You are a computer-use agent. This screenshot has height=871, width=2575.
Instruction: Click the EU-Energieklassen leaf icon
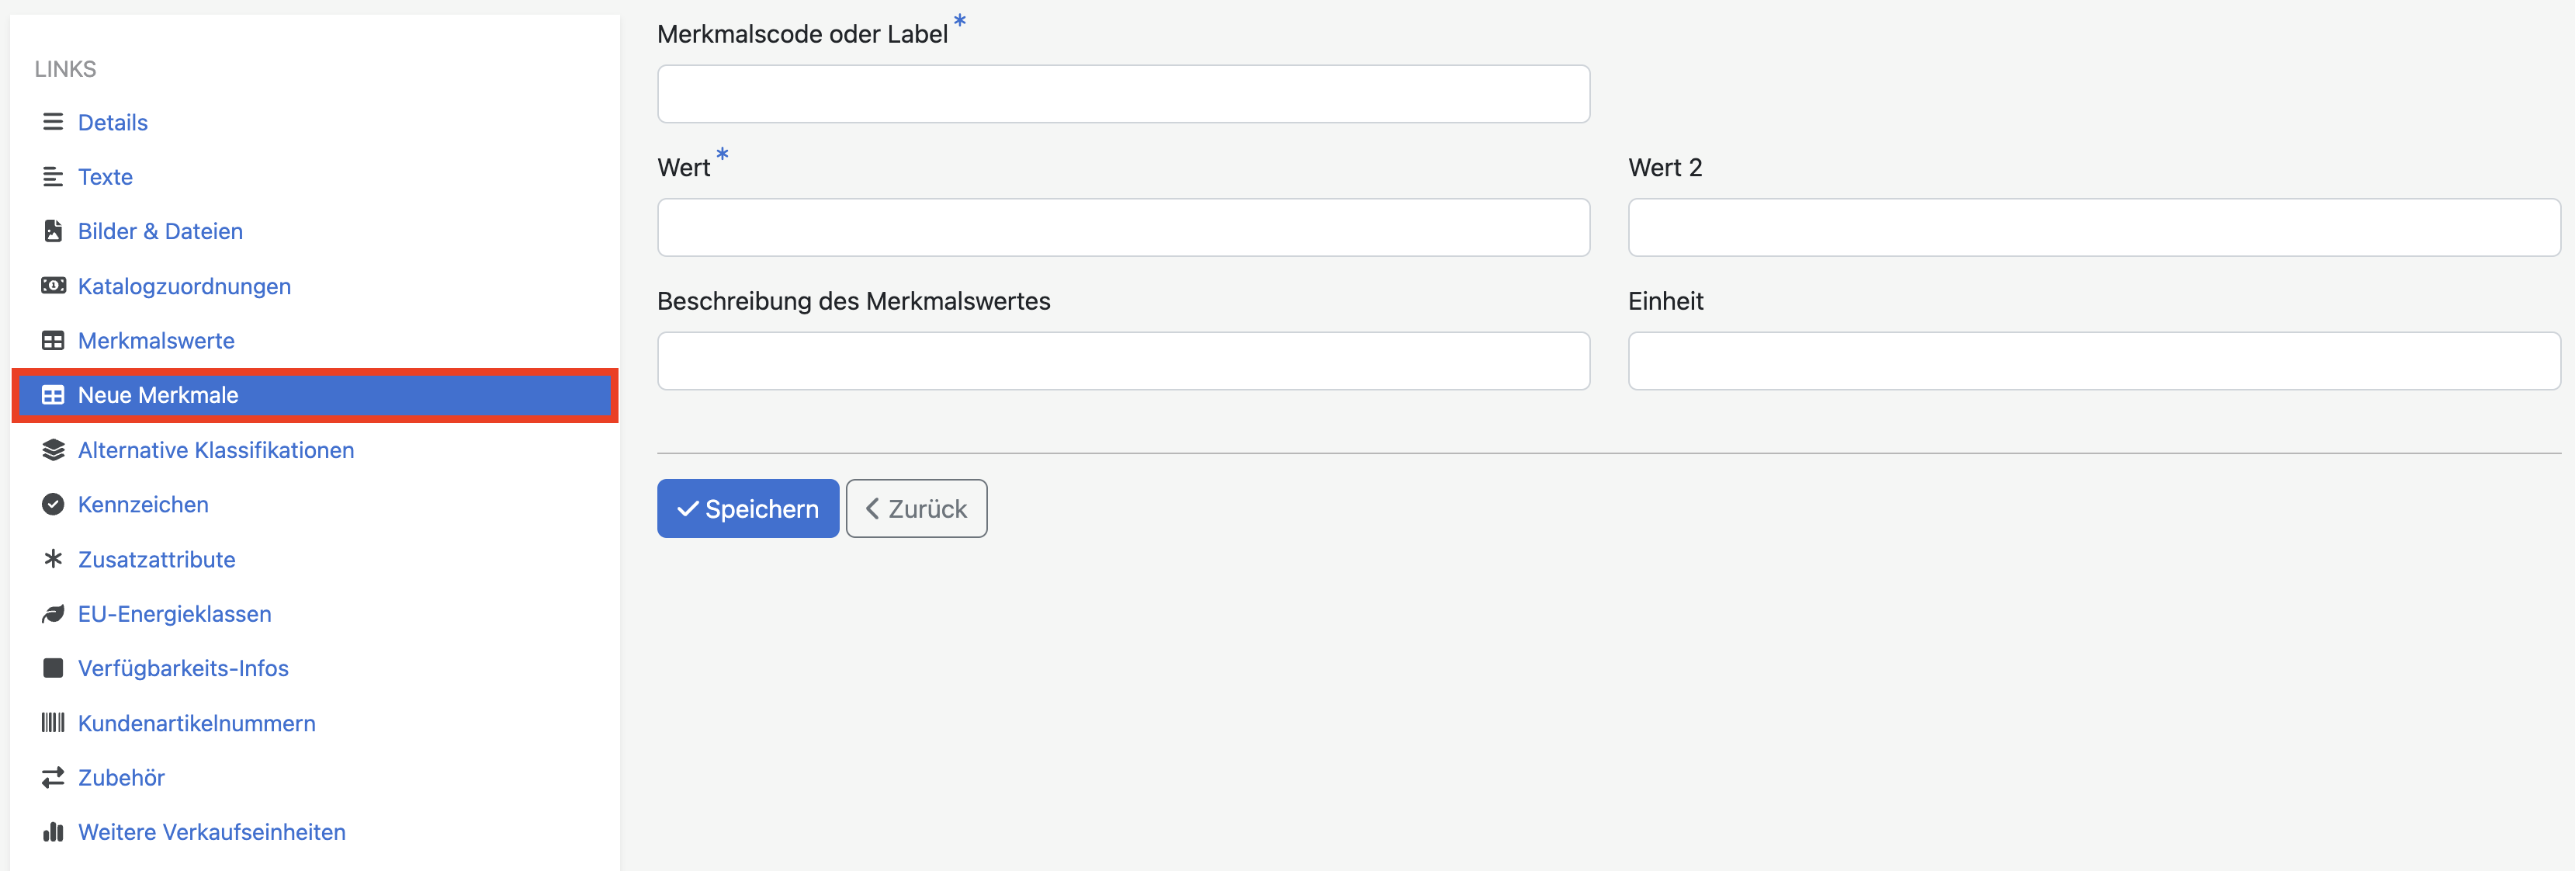(53, 614)
